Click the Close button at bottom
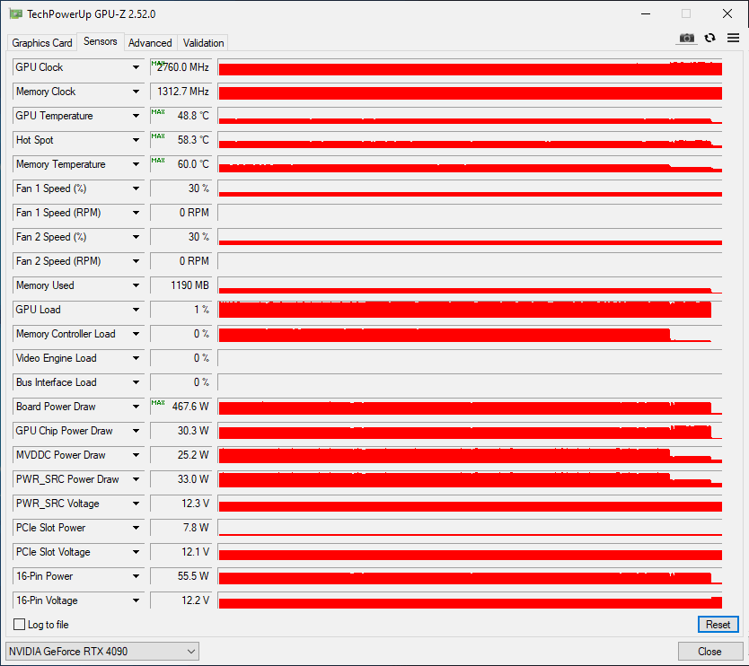 pyautogui.click(x=709, y=652)
